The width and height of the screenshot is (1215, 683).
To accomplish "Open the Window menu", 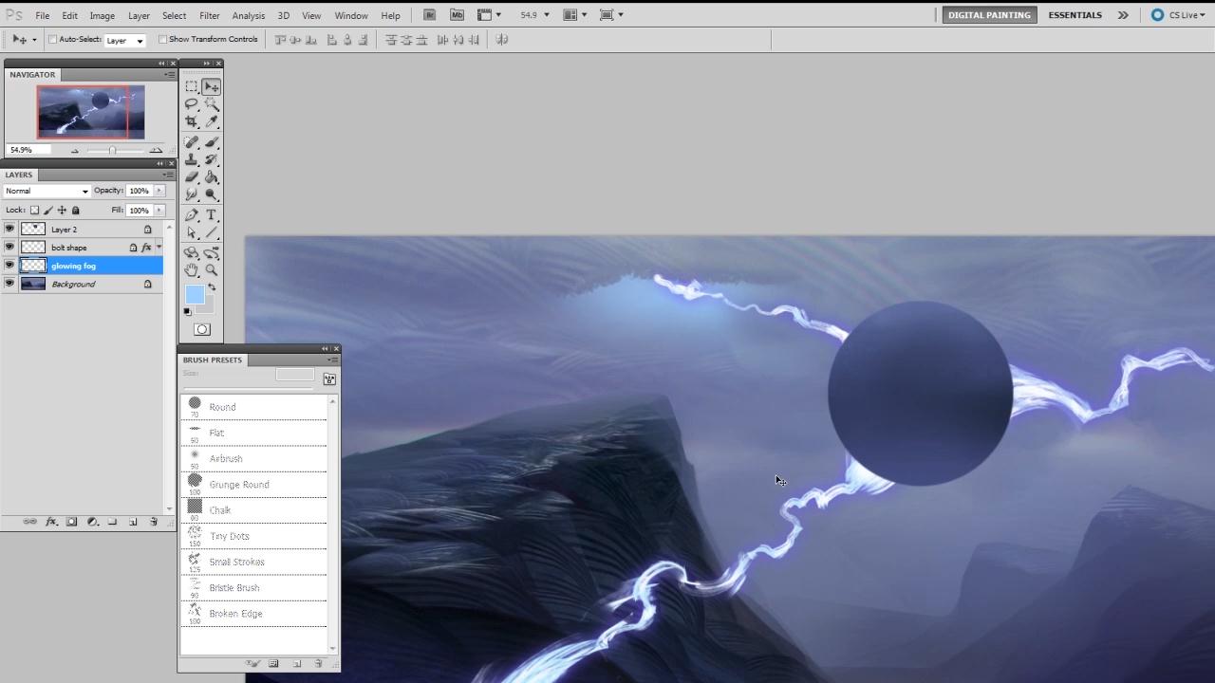I will click(351, 16).
